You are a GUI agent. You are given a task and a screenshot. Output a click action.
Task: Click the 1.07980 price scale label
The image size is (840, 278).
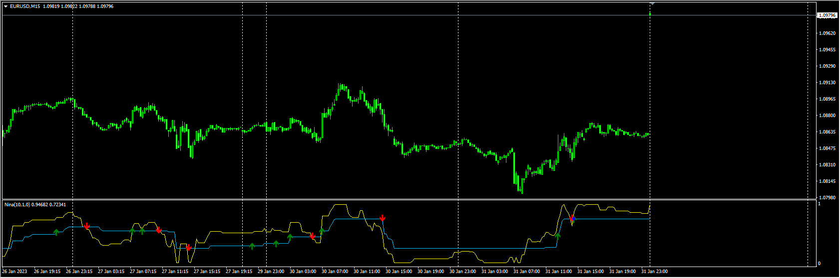[x=827, y=198]
